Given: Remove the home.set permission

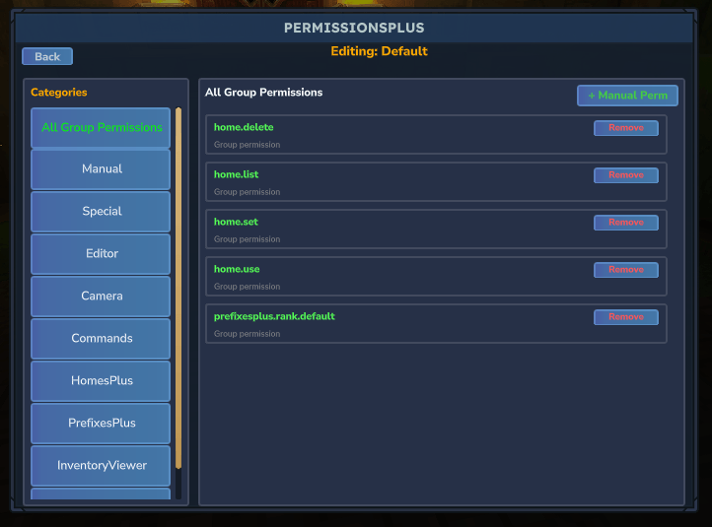Looking at the screenshot, I should [x=625, y=223].
